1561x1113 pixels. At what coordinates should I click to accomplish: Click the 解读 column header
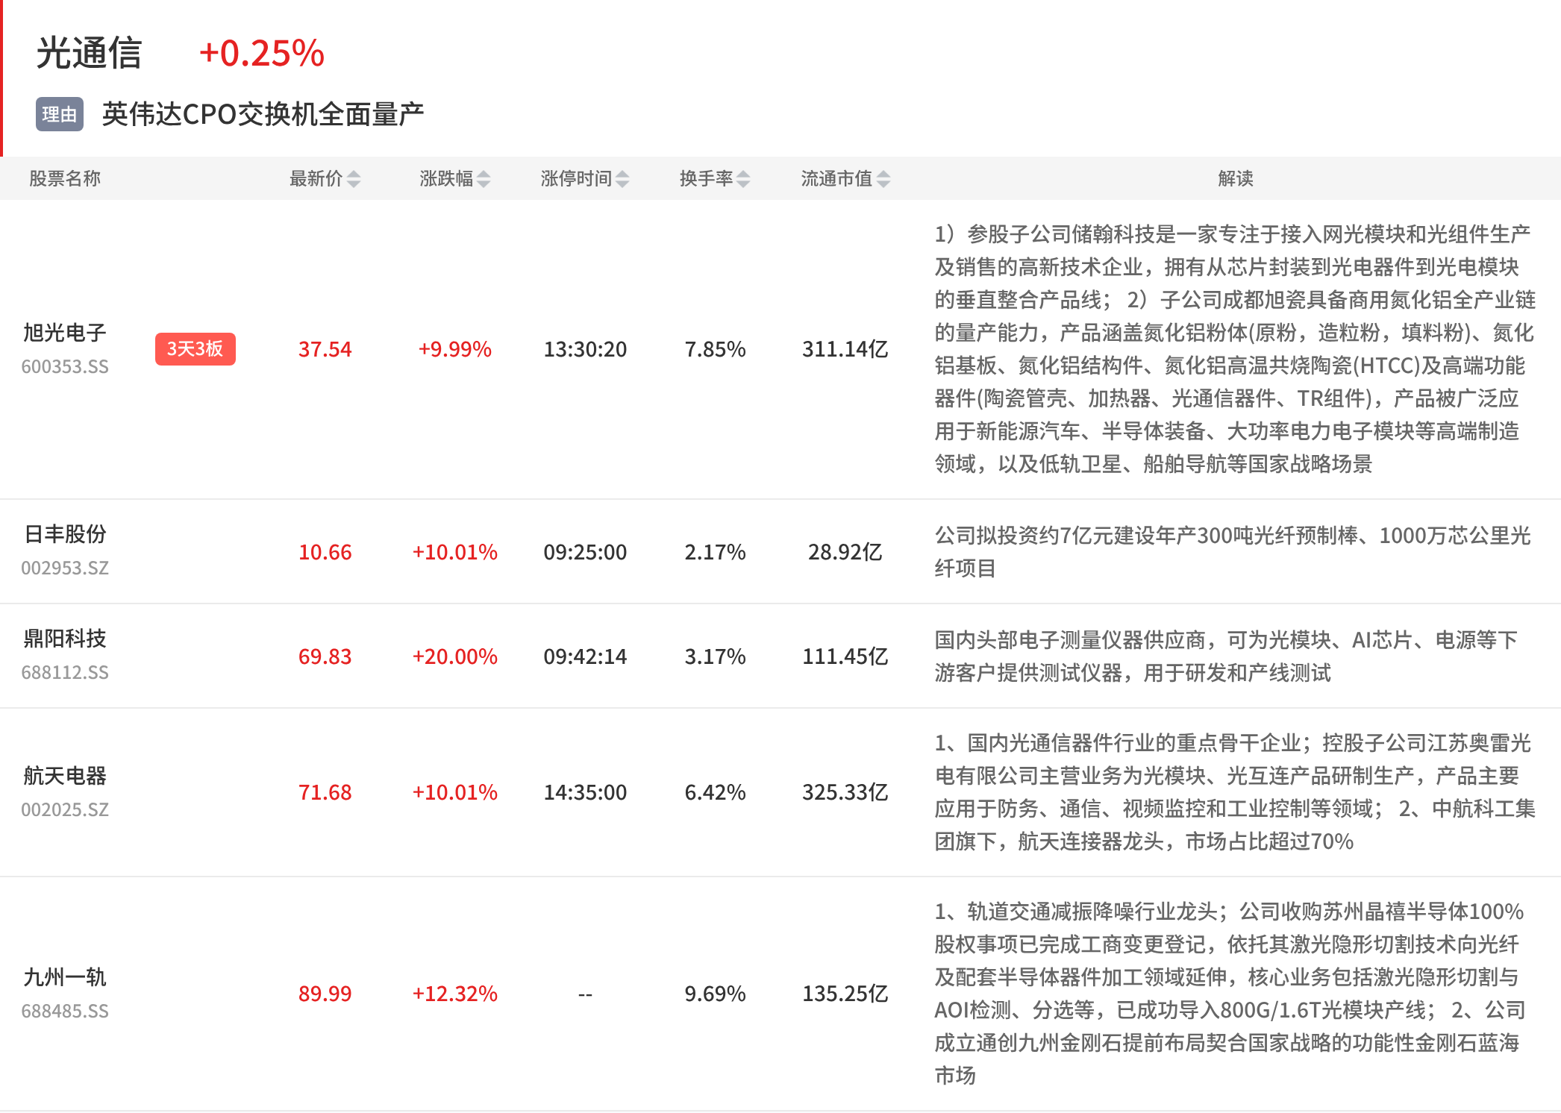coord(1236,179)
